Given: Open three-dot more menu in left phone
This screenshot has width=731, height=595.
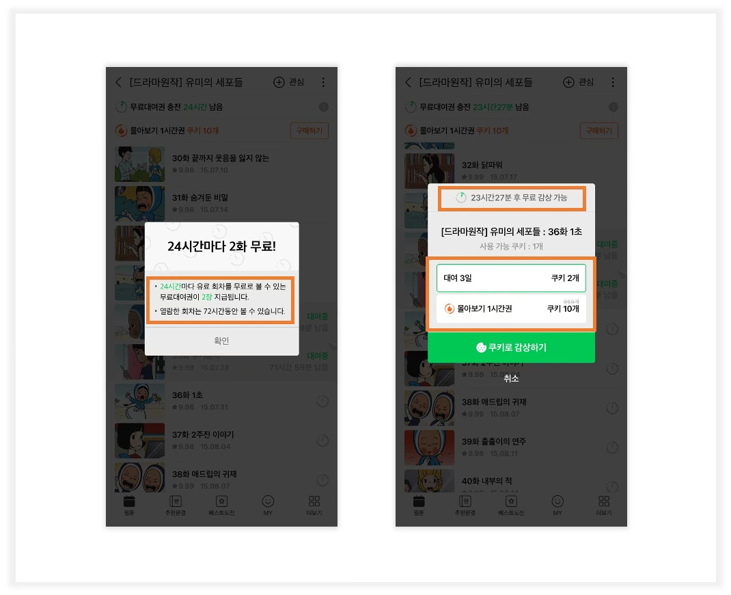Looking at the screenshot, I should [323, 82].
